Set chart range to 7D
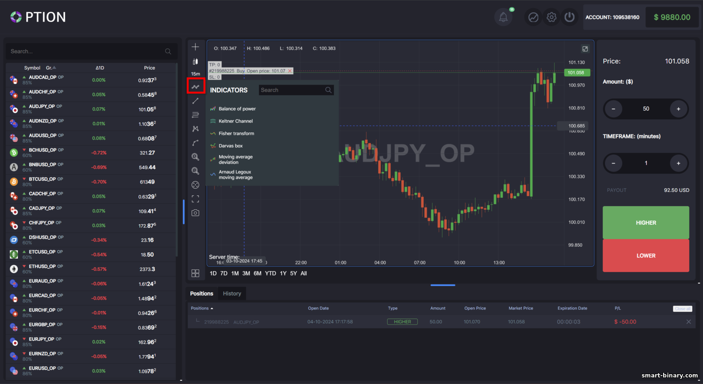The width and height of the screenshot is (703, 384). pos(224,273)
